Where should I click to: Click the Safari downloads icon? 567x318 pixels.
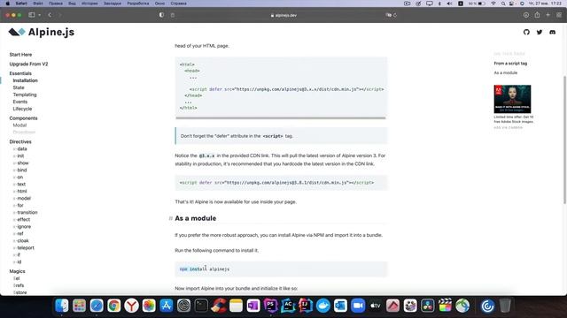[x=526, y=15]
